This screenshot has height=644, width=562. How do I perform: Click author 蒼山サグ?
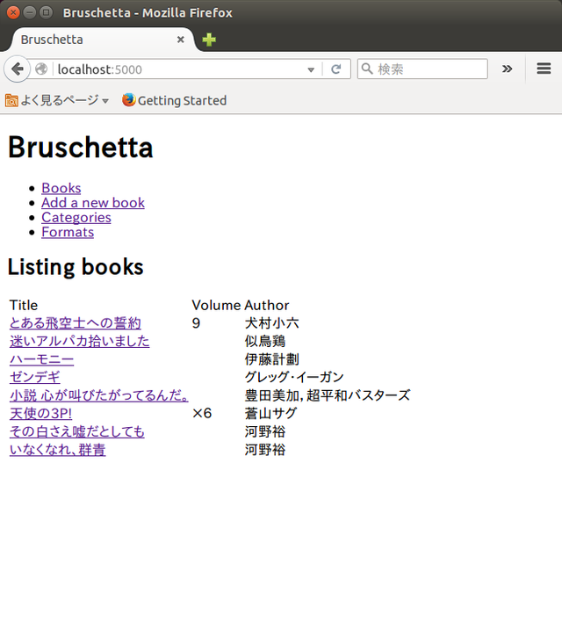270,414
